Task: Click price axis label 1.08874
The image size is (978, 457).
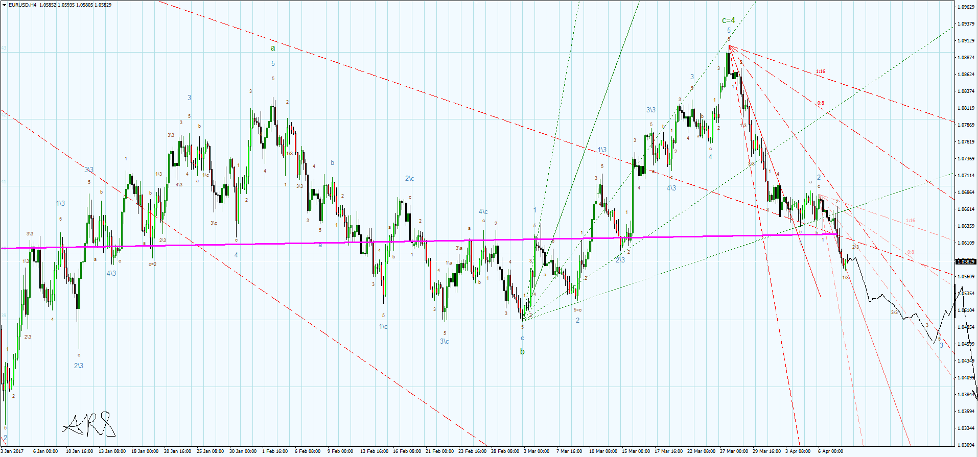Action: point(966,58)
